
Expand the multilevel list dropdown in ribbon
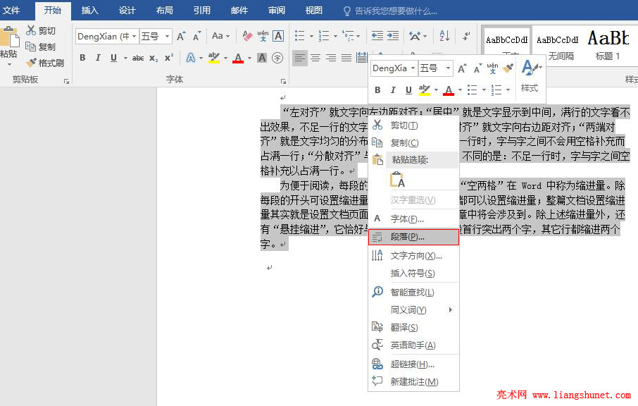(x=358, y=36)
